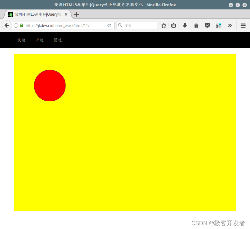Click the green padlock security icon
This screenshot has width=250, height=229.
tap(22, 25)
